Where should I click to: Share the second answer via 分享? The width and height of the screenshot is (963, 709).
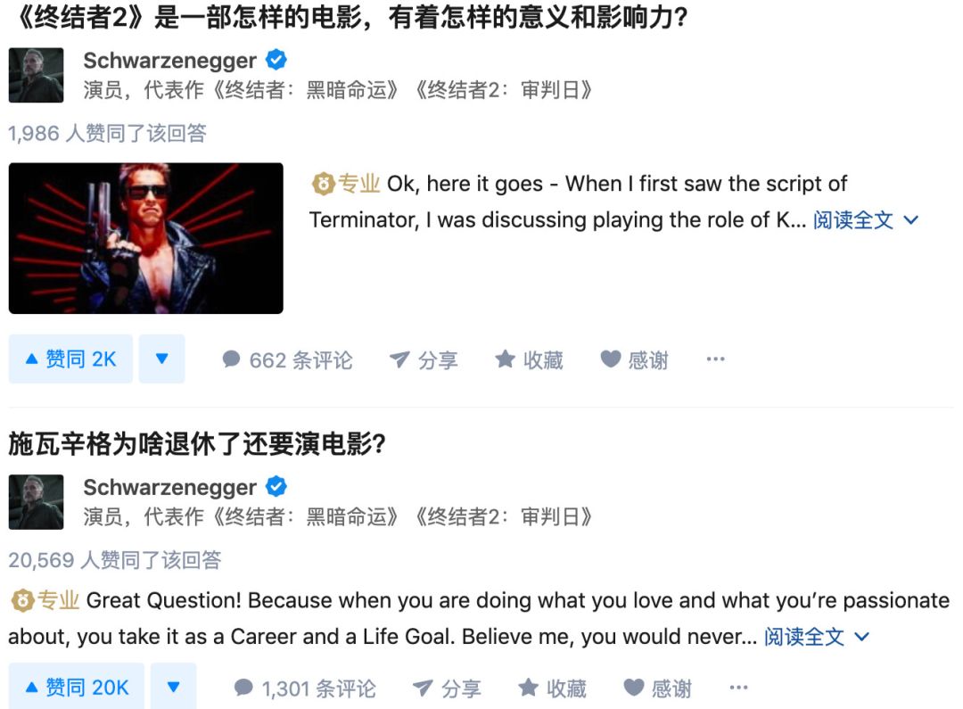pyautogui.click(x=447, y=688)
